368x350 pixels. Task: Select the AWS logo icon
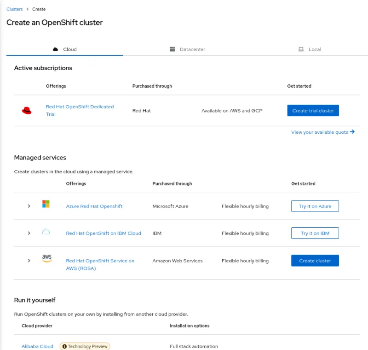click(46, 258)
